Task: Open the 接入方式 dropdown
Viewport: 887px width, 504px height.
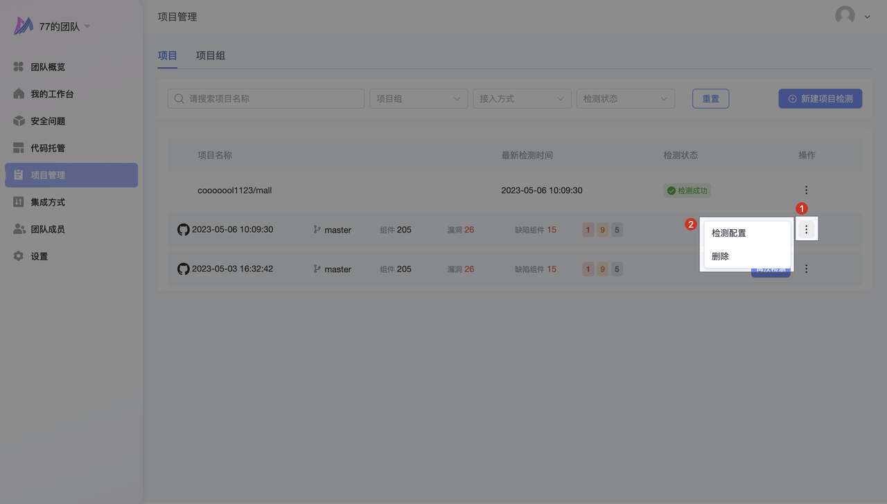Action: (521, 99)
